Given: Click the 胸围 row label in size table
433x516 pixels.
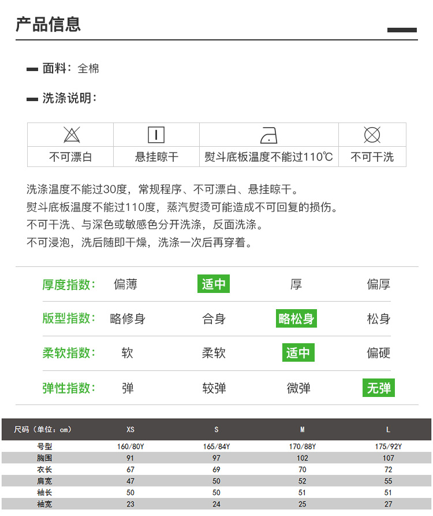Looking at the screenshot, I should click(44, 458).
